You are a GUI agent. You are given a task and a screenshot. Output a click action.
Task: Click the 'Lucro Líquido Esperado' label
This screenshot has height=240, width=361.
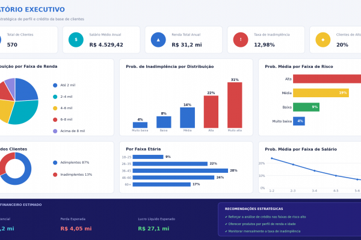(x=156, y=219)
